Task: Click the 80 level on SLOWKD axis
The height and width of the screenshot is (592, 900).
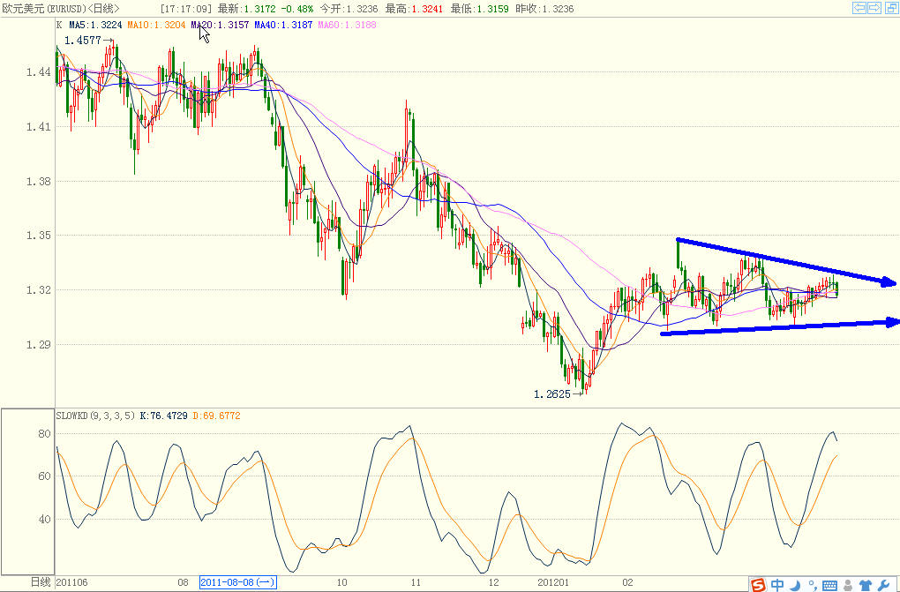Action: (44, 433)
